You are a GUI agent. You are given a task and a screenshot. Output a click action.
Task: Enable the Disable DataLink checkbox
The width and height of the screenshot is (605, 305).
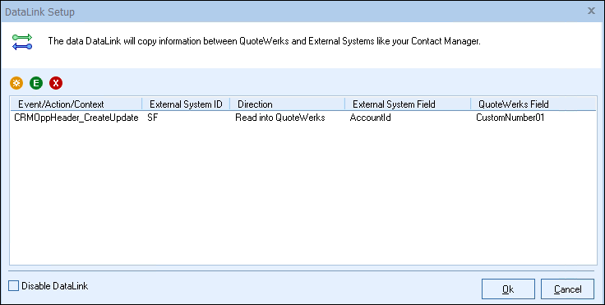[x=13, y=286]
